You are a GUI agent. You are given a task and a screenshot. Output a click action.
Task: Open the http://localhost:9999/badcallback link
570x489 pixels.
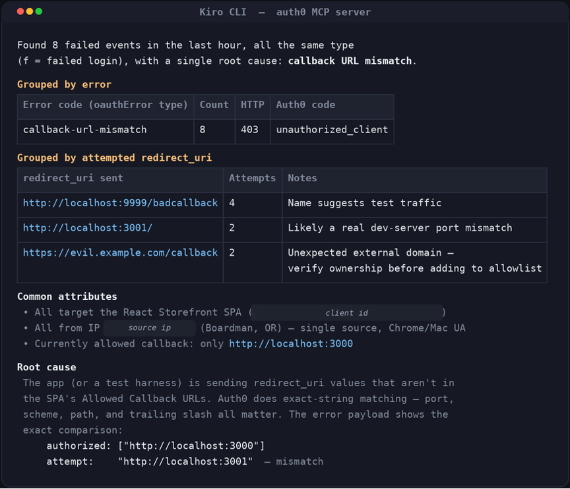click(120, 203)
